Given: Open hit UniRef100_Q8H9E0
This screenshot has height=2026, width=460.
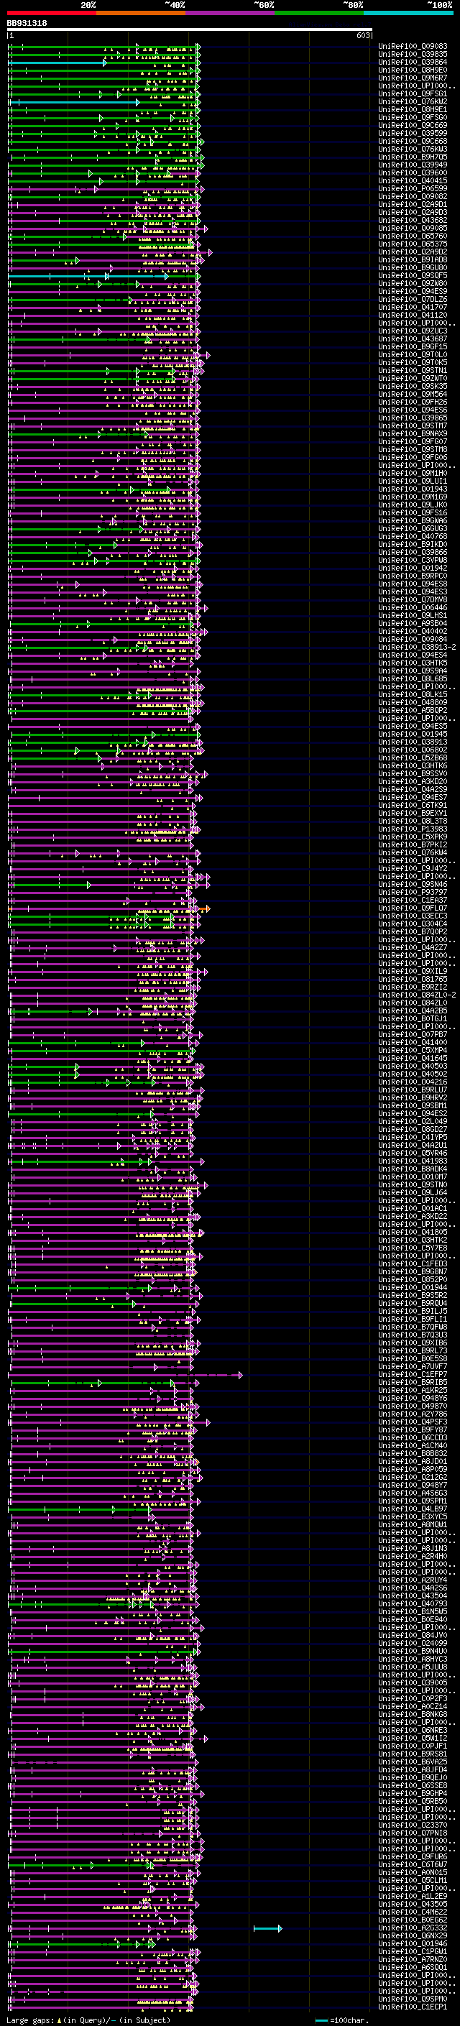Looking at the screenshot, I should 413,70.
